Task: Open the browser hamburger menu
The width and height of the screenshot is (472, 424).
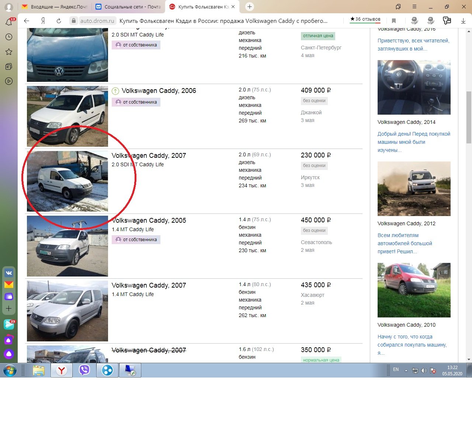Action: click(x=414, y=7)
